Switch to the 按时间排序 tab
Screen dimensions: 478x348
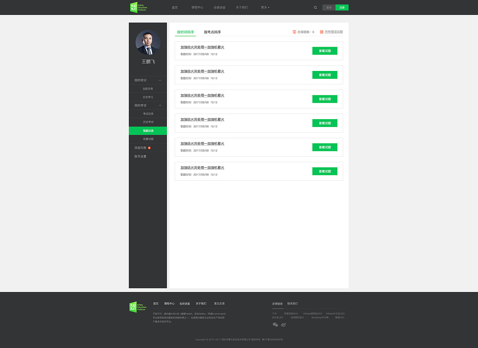pyautogui.click(x=186, y=32)
